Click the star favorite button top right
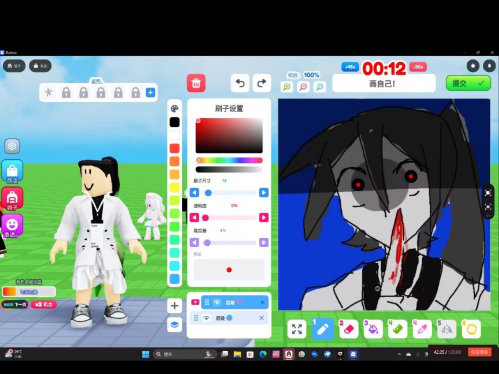 coord(473,66)
